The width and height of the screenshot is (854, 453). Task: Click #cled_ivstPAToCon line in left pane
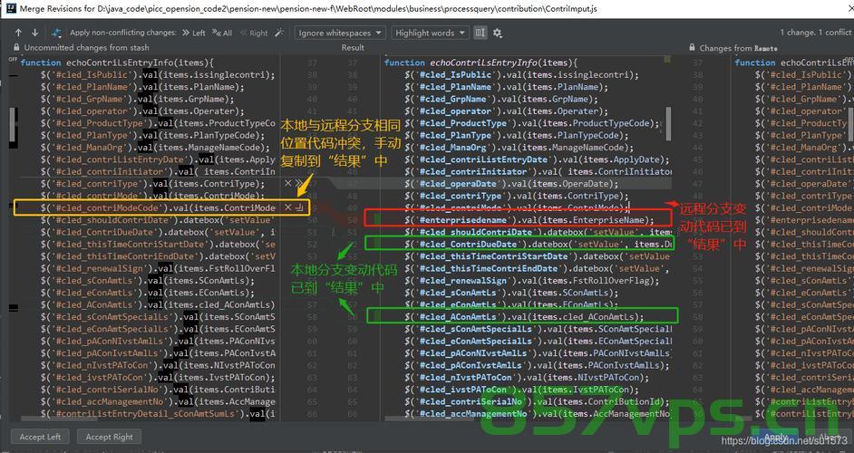(x=158, y=377)
